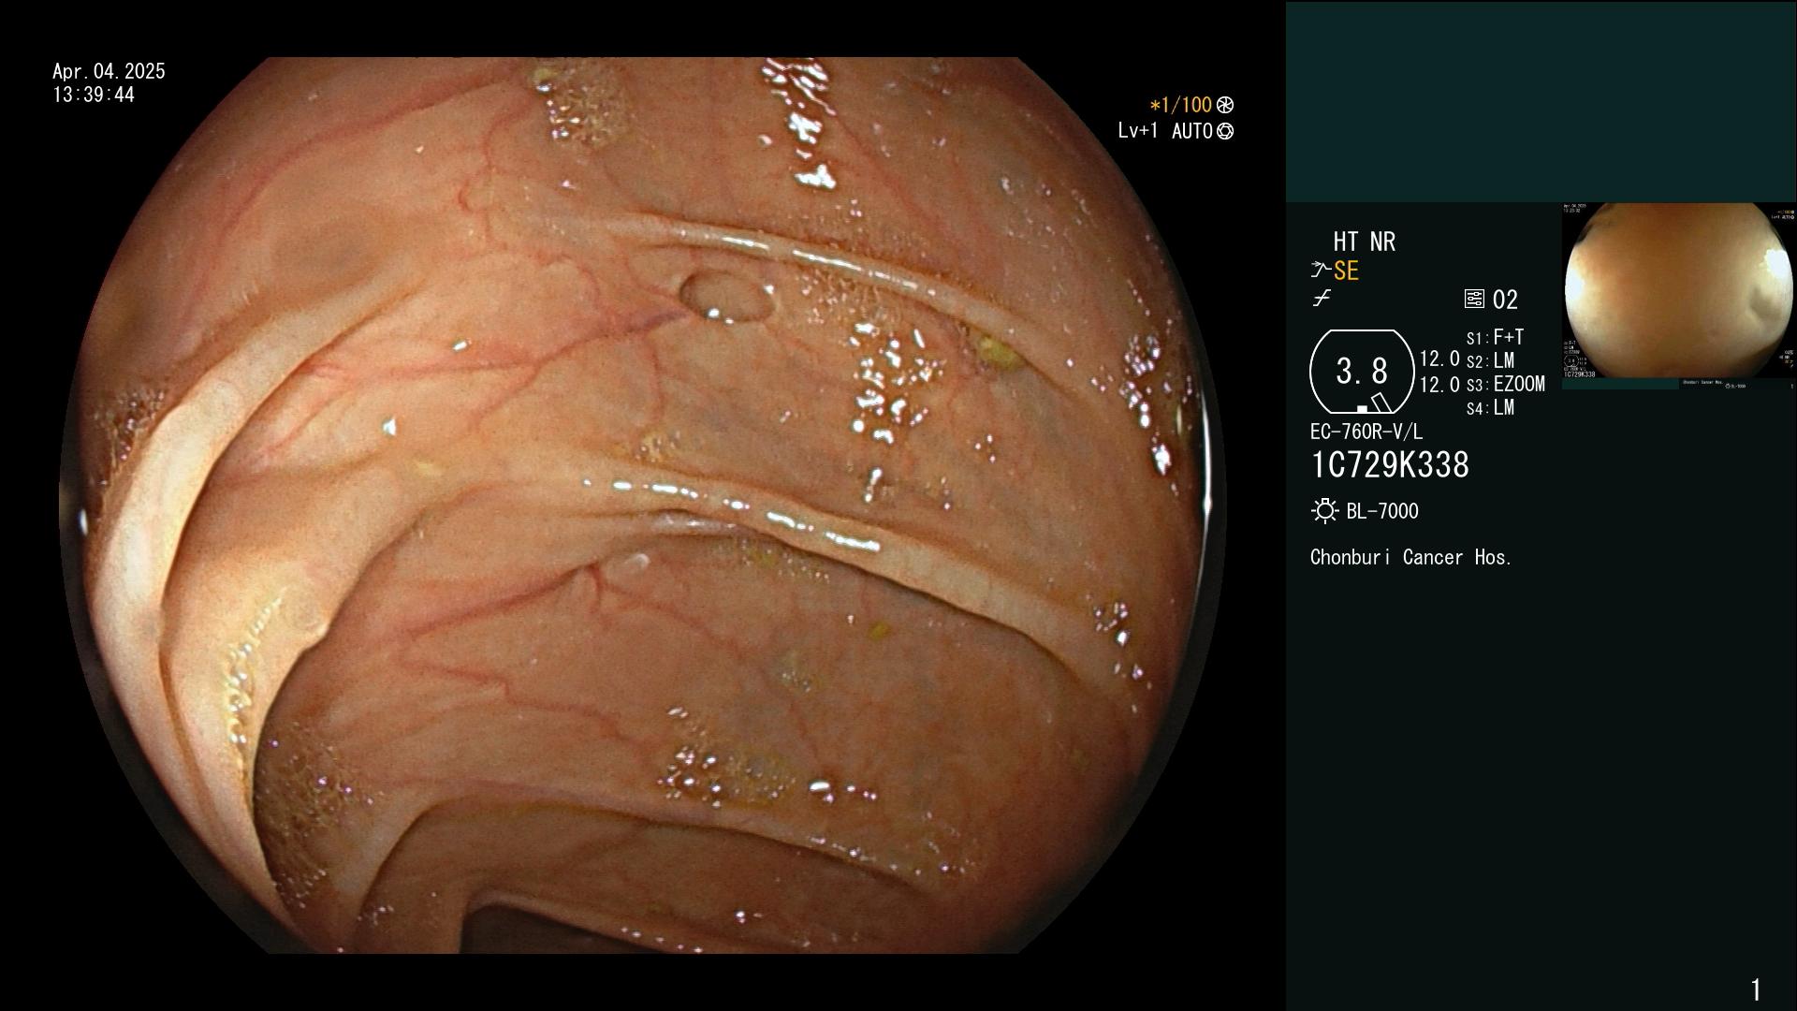Click the BL-7000 light source icon
1797x1011 pixels.
pos(1324,511)
